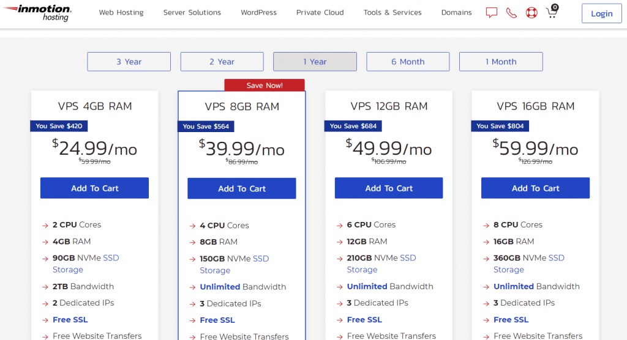Image resolution: width=627 pixels, height=340 pixels.
Task: Add VPS 4GB RAM plan to cart
Action: (x=94, y=188)
